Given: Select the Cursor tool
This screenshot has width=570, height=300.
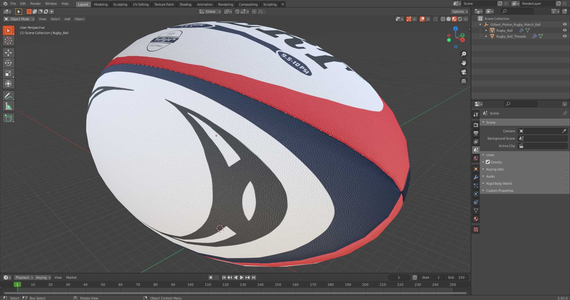Looking at the screenshot, I should [x=8, y=41].
